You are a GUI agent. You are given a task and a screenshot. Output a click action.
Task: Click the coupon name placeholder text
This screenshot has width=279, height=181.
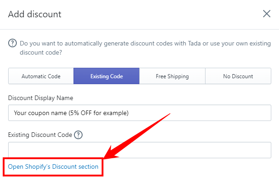[71, 113]
